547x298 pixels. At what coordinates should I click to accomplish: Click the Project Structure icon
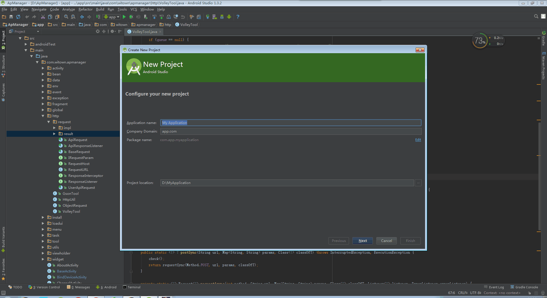coord(199,17)
